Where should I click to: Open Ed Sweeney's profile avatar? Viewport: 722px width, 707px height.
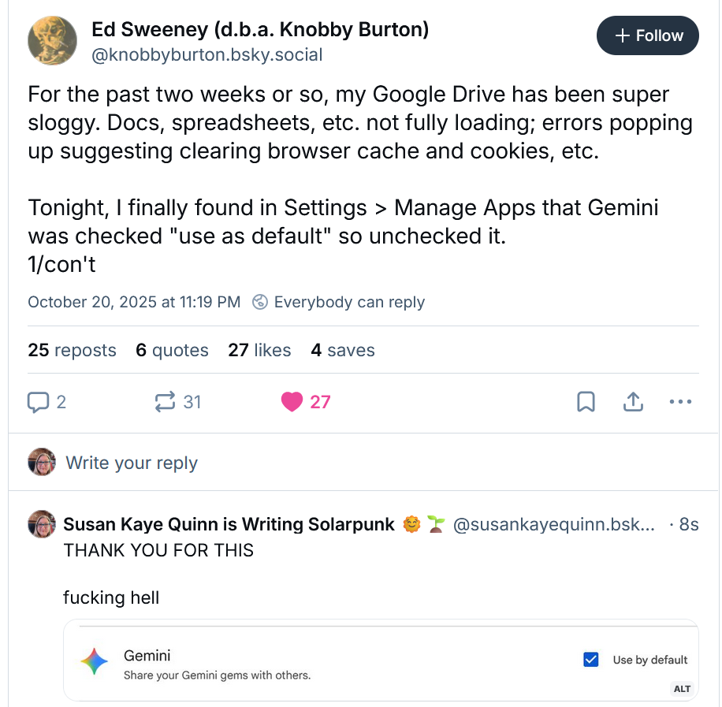pyautogui.click(x=51, y=41)
